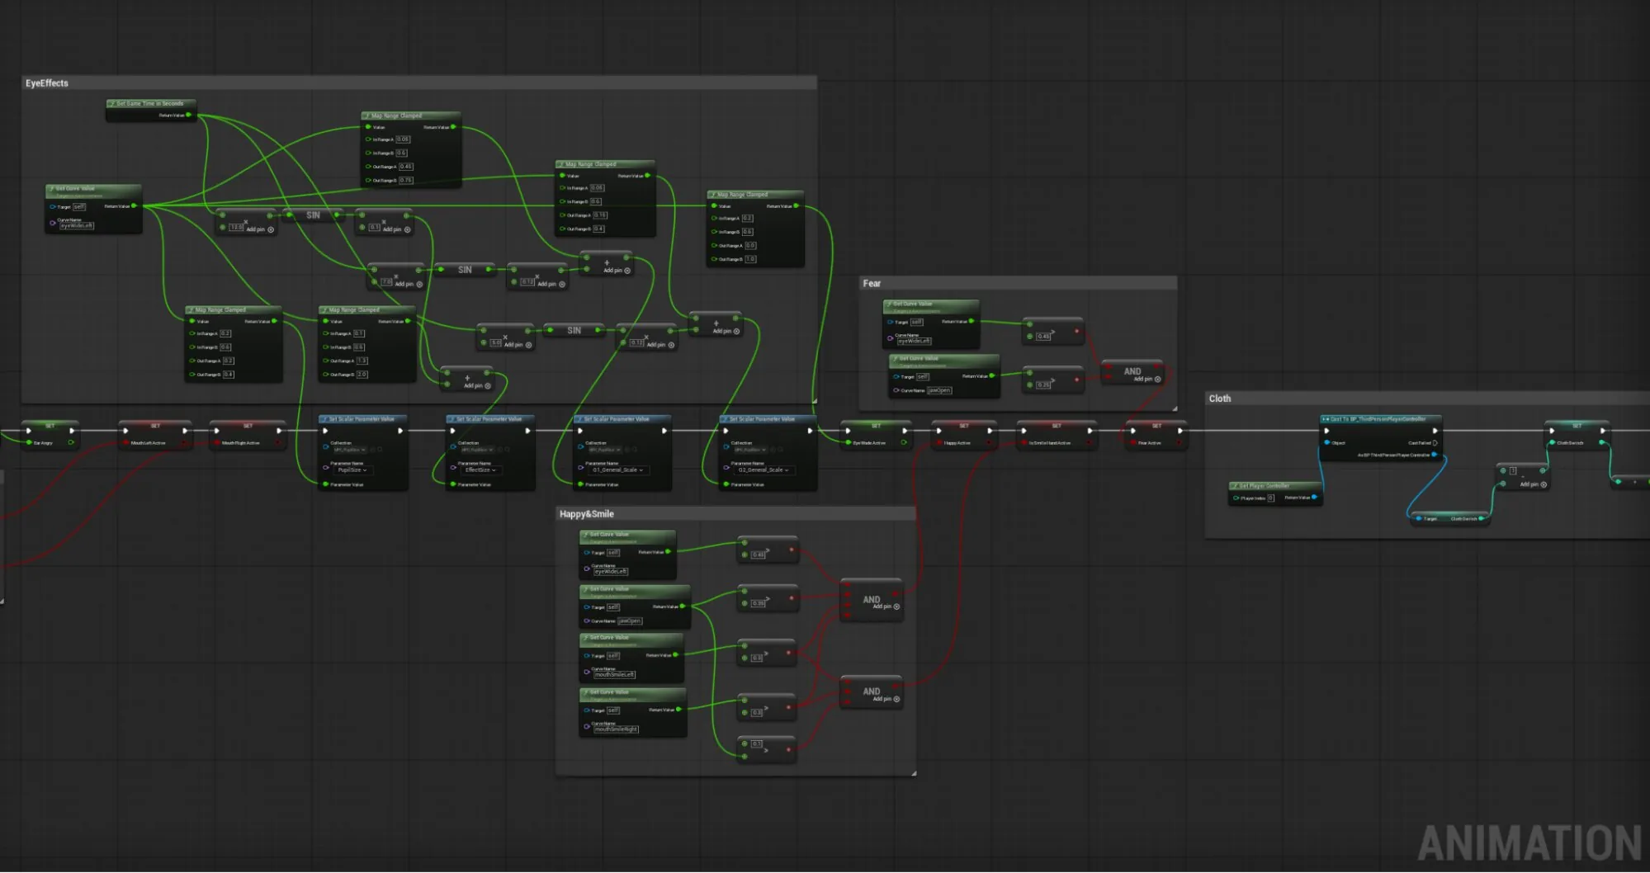Click exec input pin of PupilSize Set Scalar node

click(325, 431)
